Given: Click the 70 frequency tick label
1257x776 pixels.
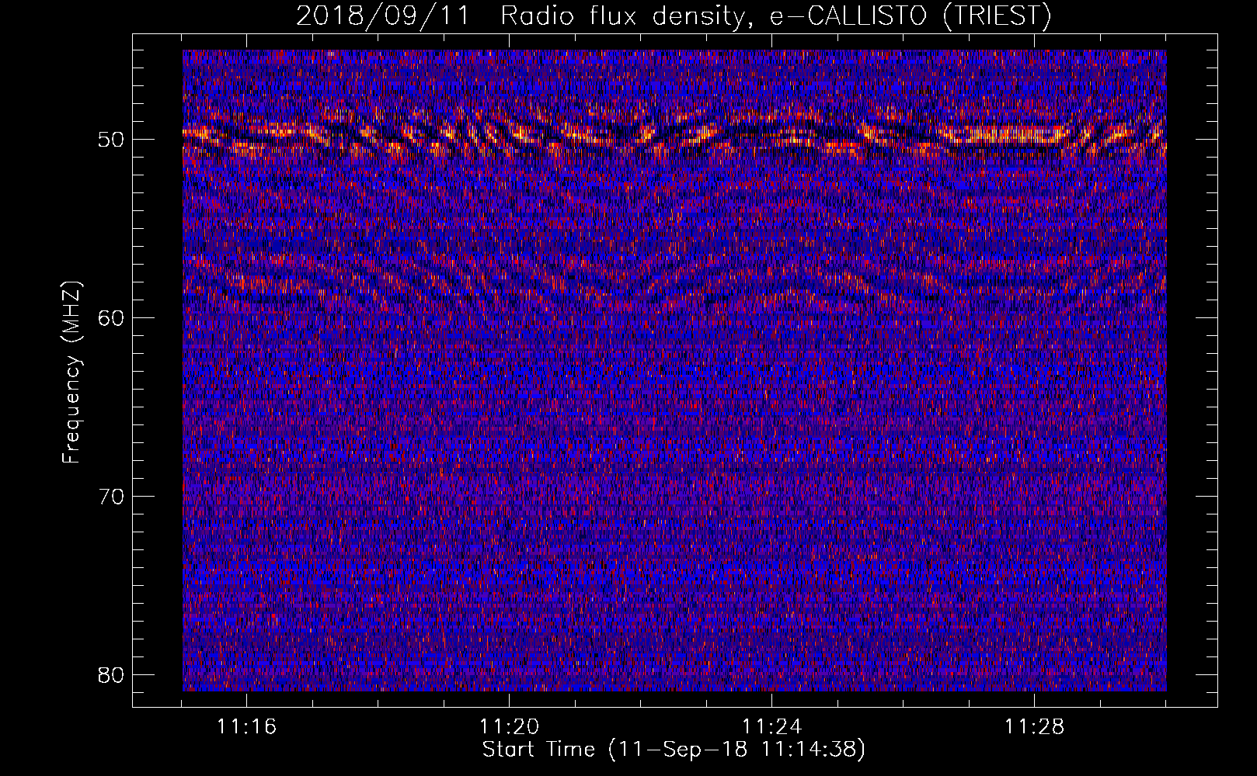Looking at the screenshot, I should (111, 496).
